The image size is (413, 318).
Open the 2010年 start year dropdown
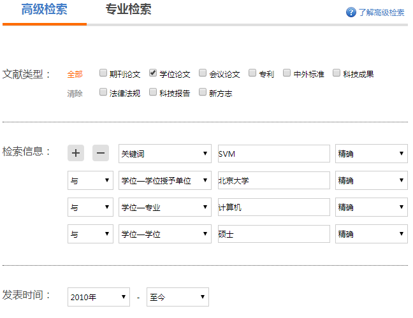[x=99, y=297]
